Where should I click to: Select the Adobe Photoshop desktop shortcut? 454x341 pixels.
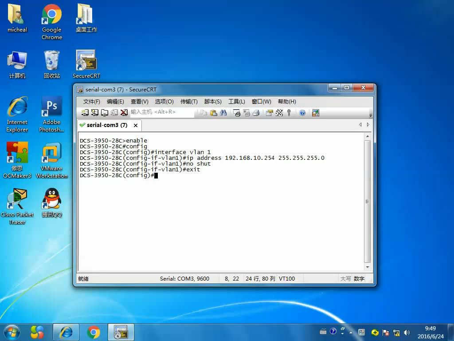click(x=52, y=115)
